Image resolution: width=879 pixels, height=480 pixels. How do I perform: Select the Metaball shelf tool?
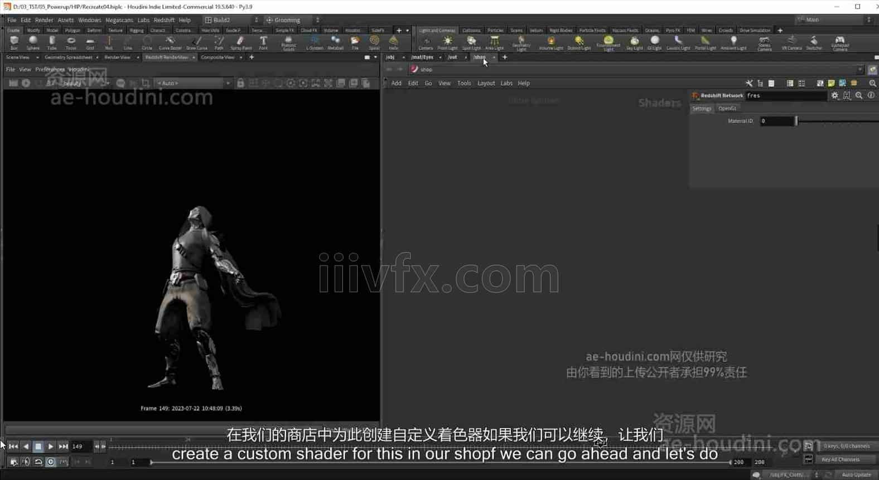[335, 43]
